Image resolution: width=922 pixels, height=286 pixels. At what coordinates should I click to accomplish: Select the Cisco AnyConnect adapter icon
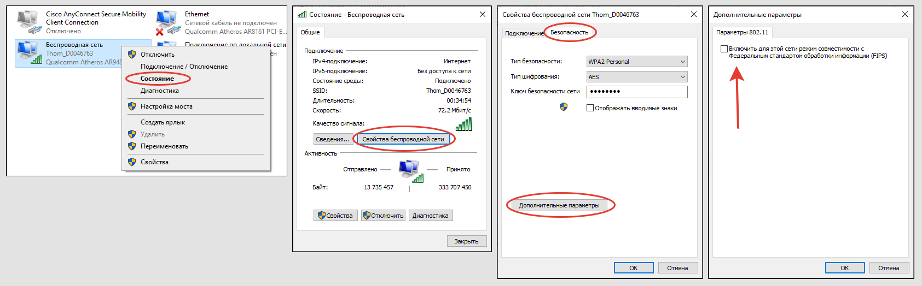click(x=29, y=21)
